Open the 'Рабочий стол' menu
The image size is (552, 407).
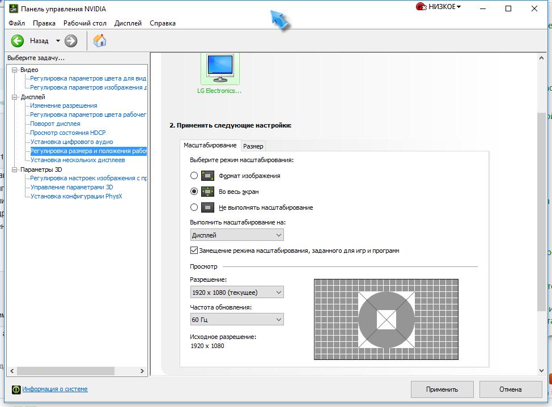point(84,23)
